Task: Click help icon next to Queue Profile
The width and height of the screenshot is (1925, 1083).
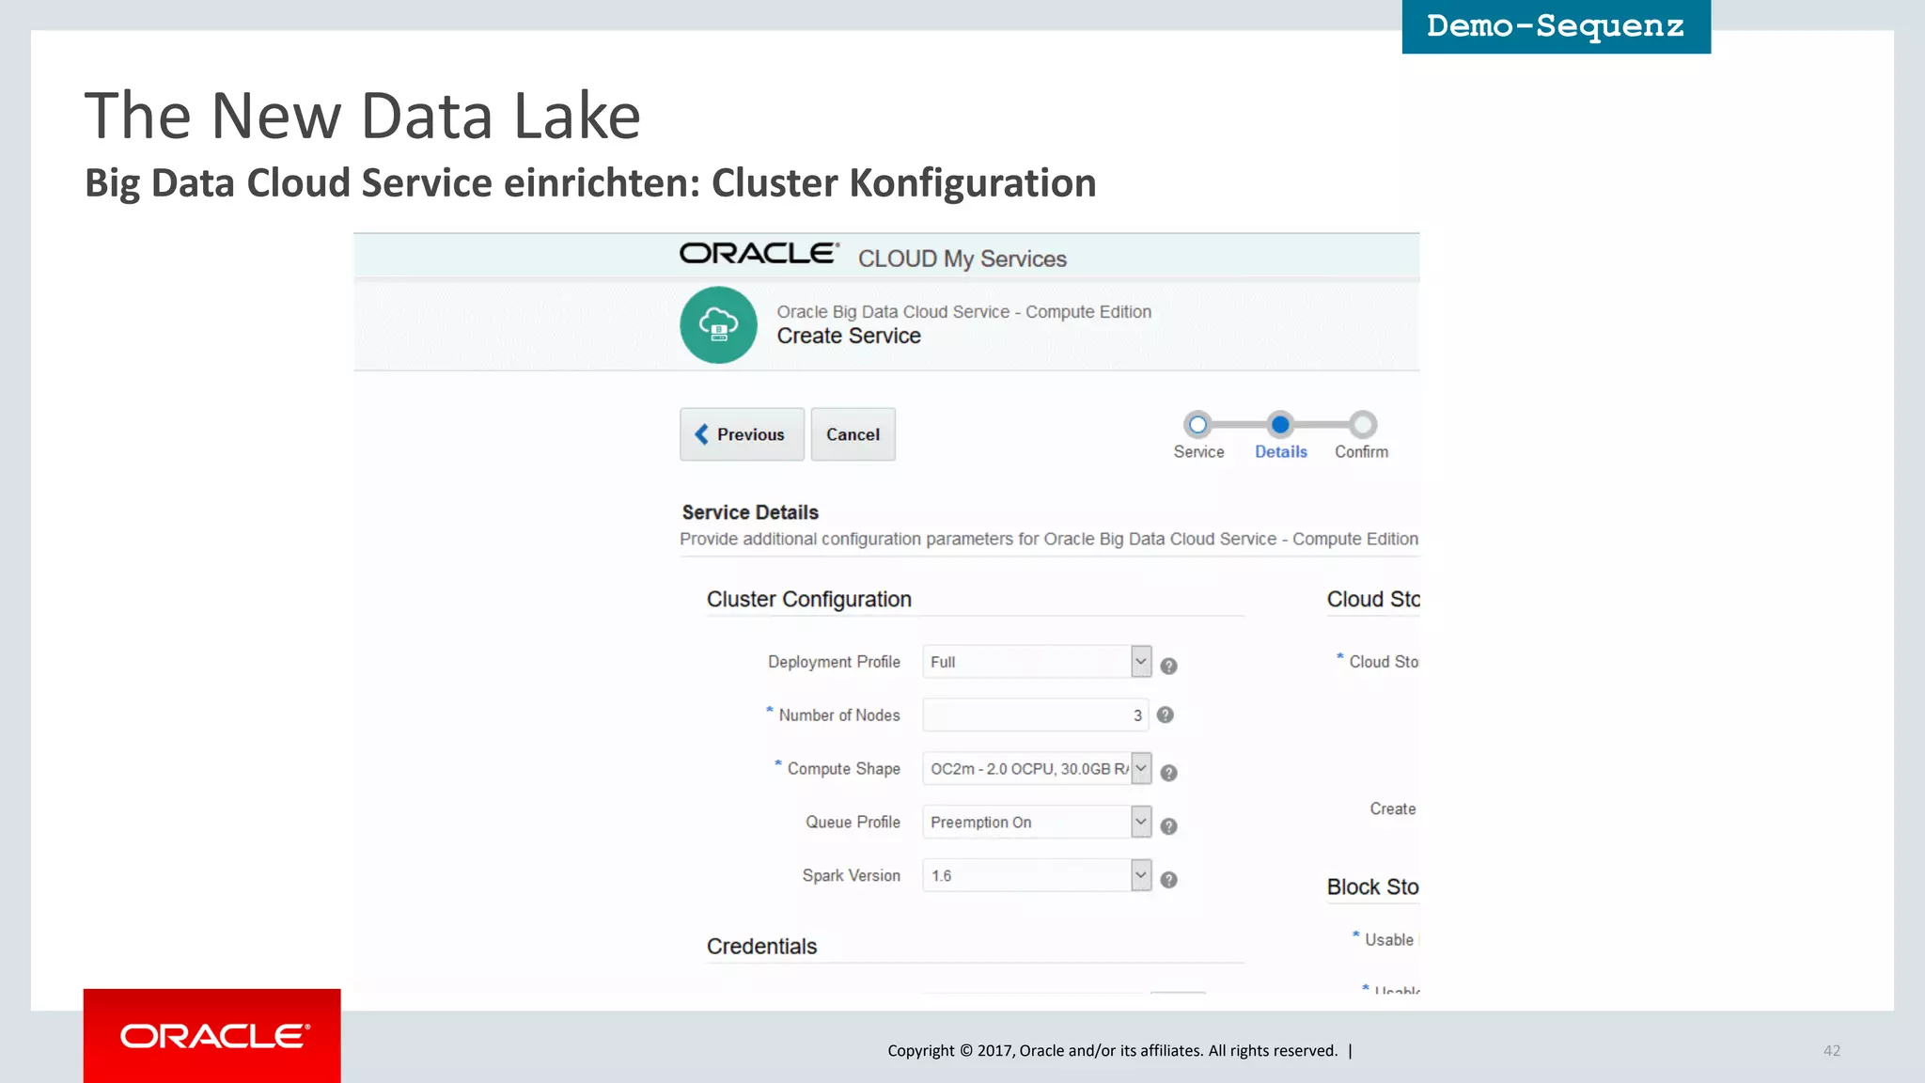Action: 1168,826
